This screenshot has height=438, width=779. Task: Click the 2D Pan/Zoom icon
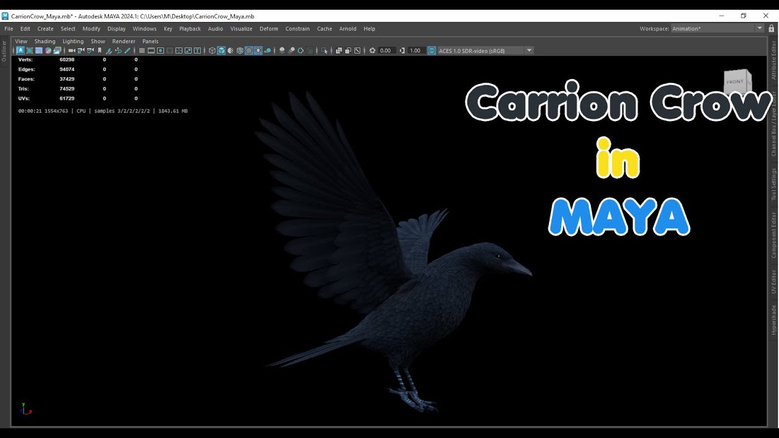(x=118, y=50)
